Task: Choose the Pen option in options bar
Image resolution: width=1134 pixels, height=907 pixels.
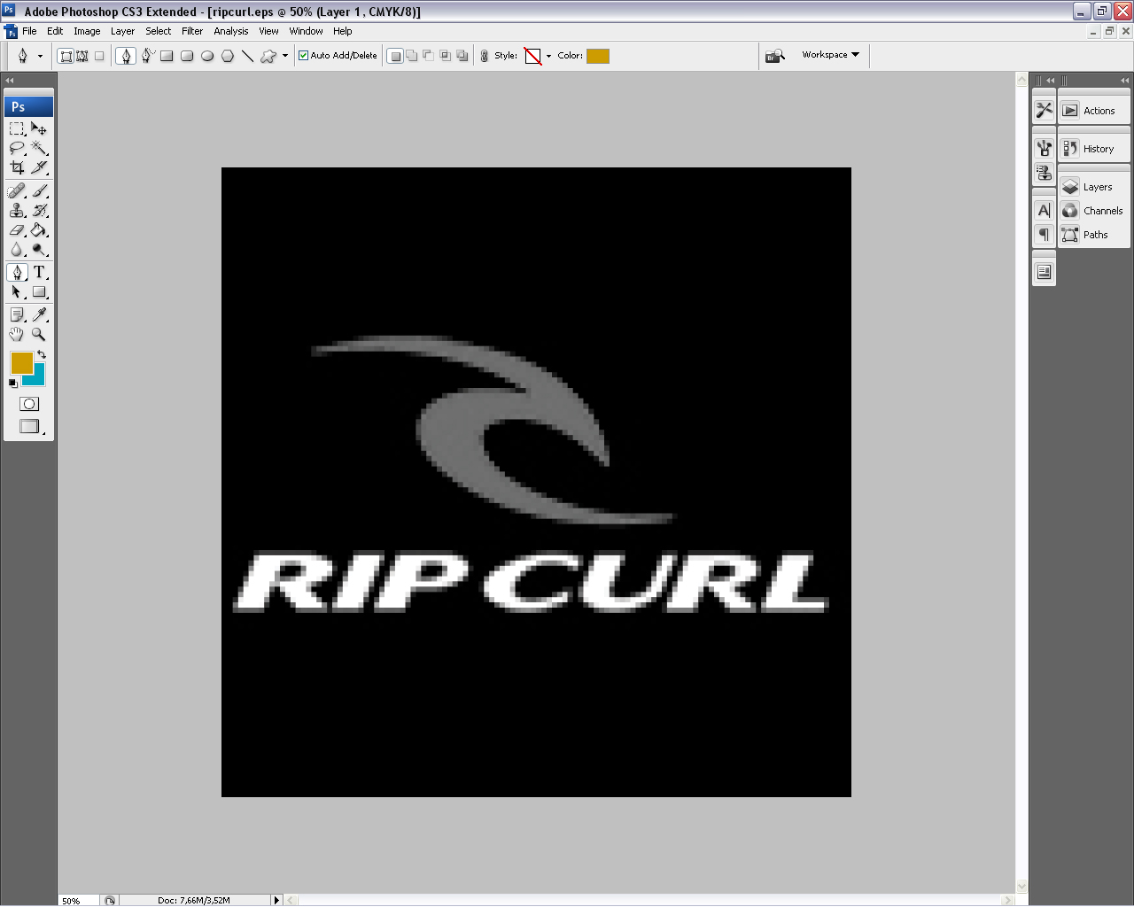Action: [x=126, y=56]
